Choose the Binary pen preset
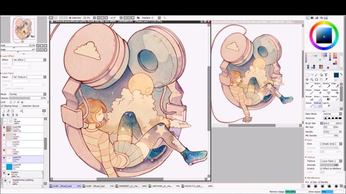This screenshot has height=194, width=346. 318,98
